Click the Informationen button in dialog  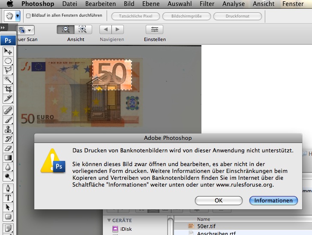pos(273,200)
